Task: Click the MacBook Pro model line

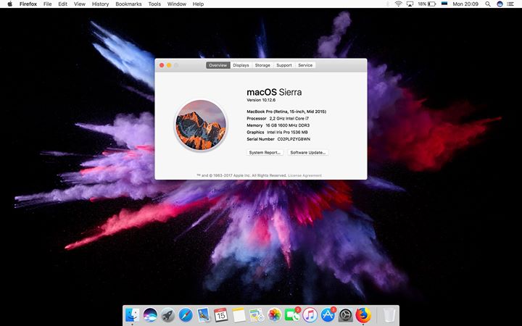Action: (x=286, y=112)
